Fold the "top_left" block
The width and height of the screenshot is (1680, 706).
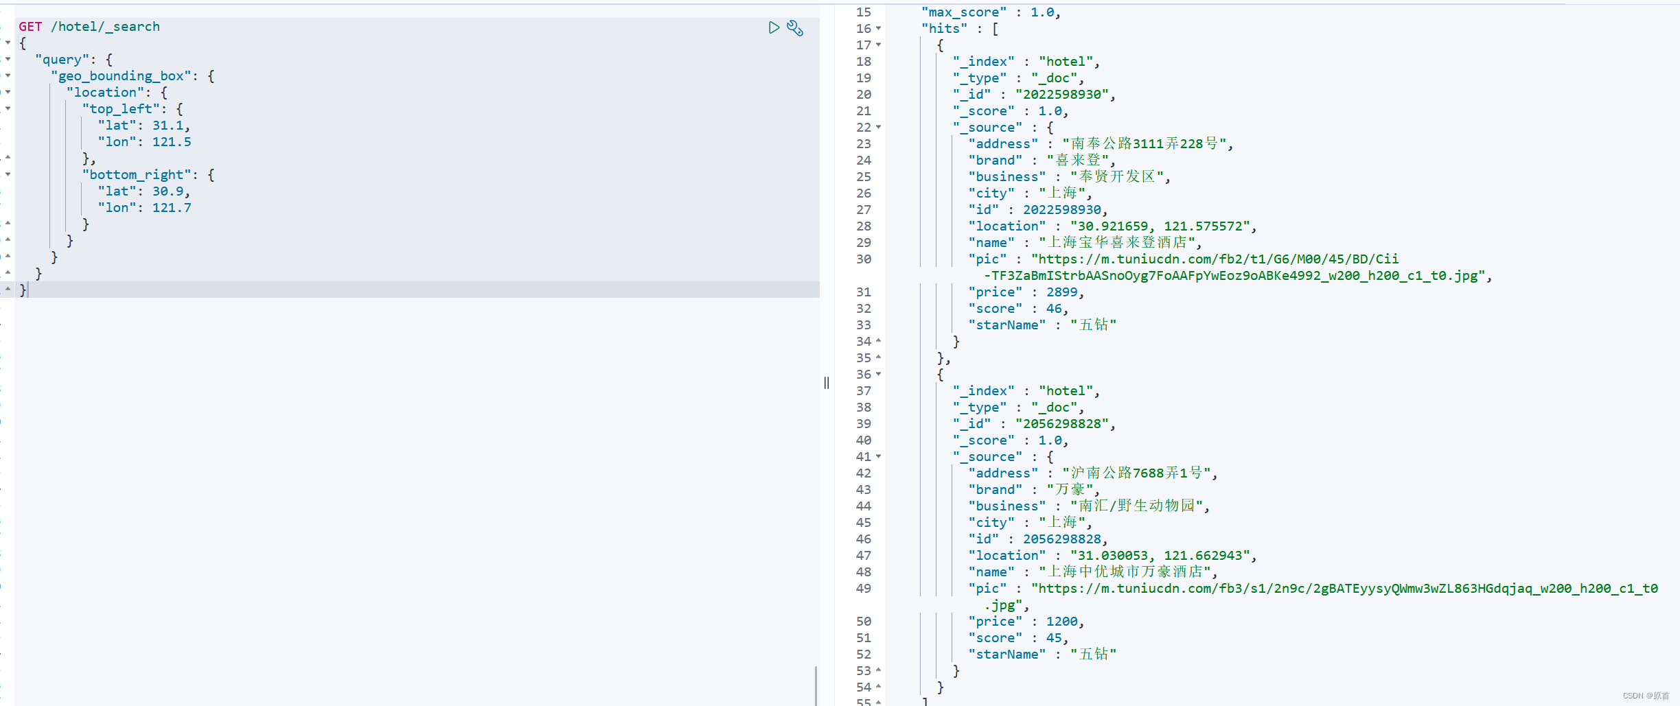click(x=8, y=108)
